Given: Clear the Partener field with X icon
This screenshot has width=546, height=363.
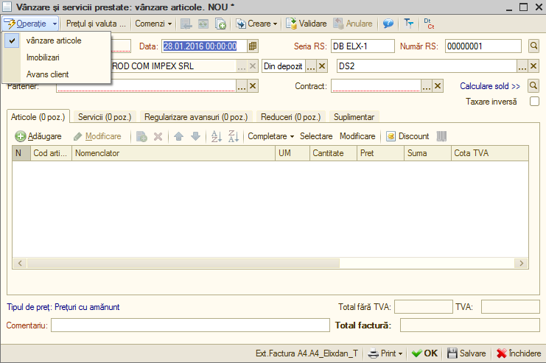Looking at the screenshot, I should coord(253,86).
